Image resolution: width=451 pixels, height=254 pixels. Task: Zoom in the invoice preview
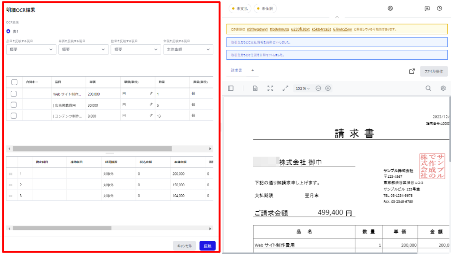pyautogui.click(x=328, y=88)
